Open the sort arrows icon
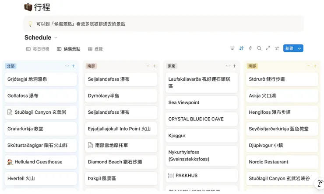 click(241, 48)
